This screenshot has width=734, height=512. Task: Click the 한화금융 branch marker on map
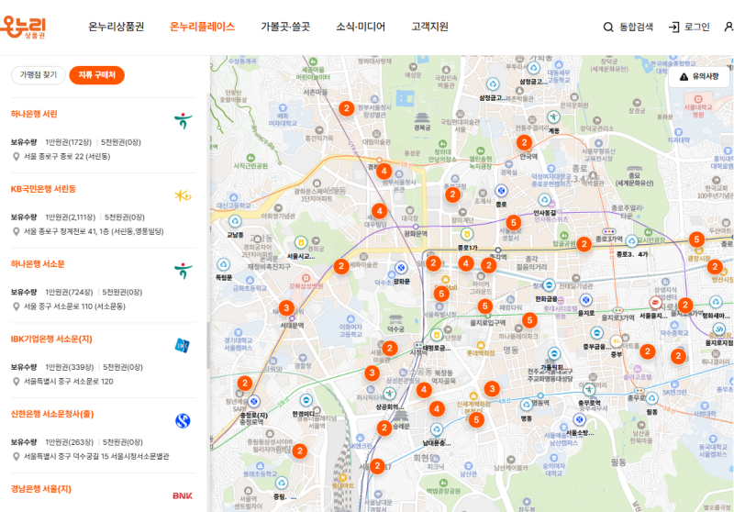pyautogui.click(x=549, y=284)
